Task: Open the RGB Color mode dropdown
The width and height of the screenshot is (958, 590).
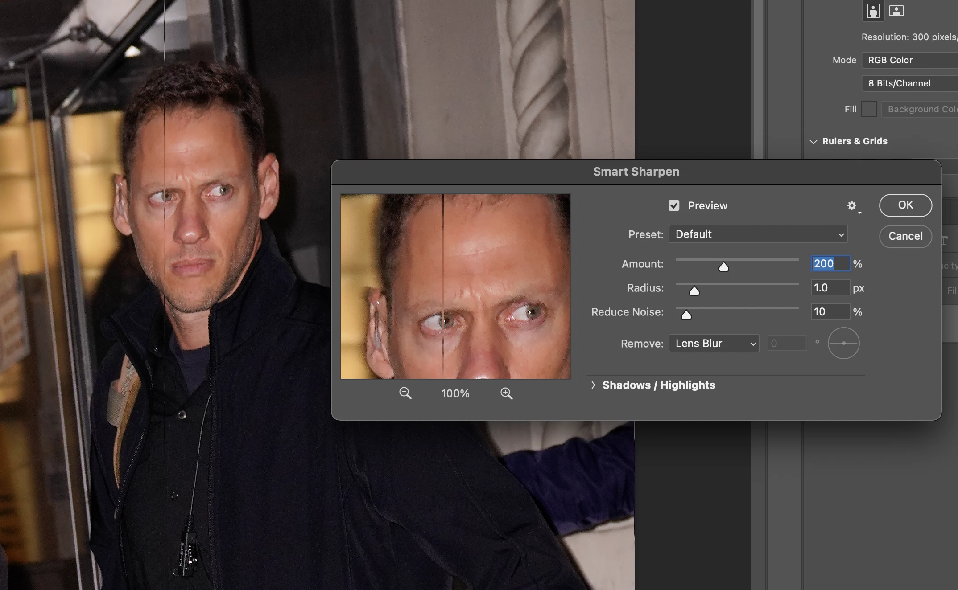Action: coord(910,60)
